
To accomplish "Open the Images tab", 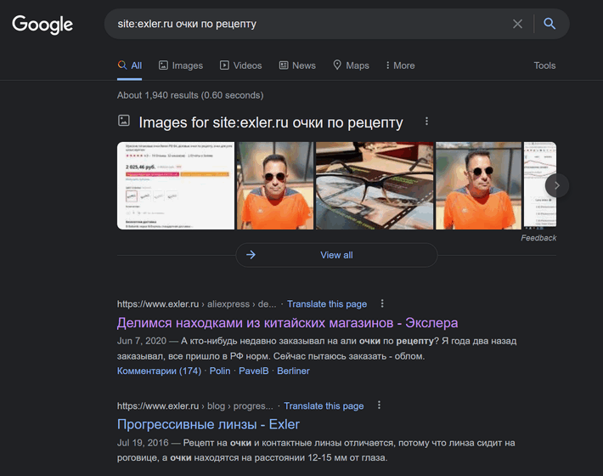I will click(181, 65).
